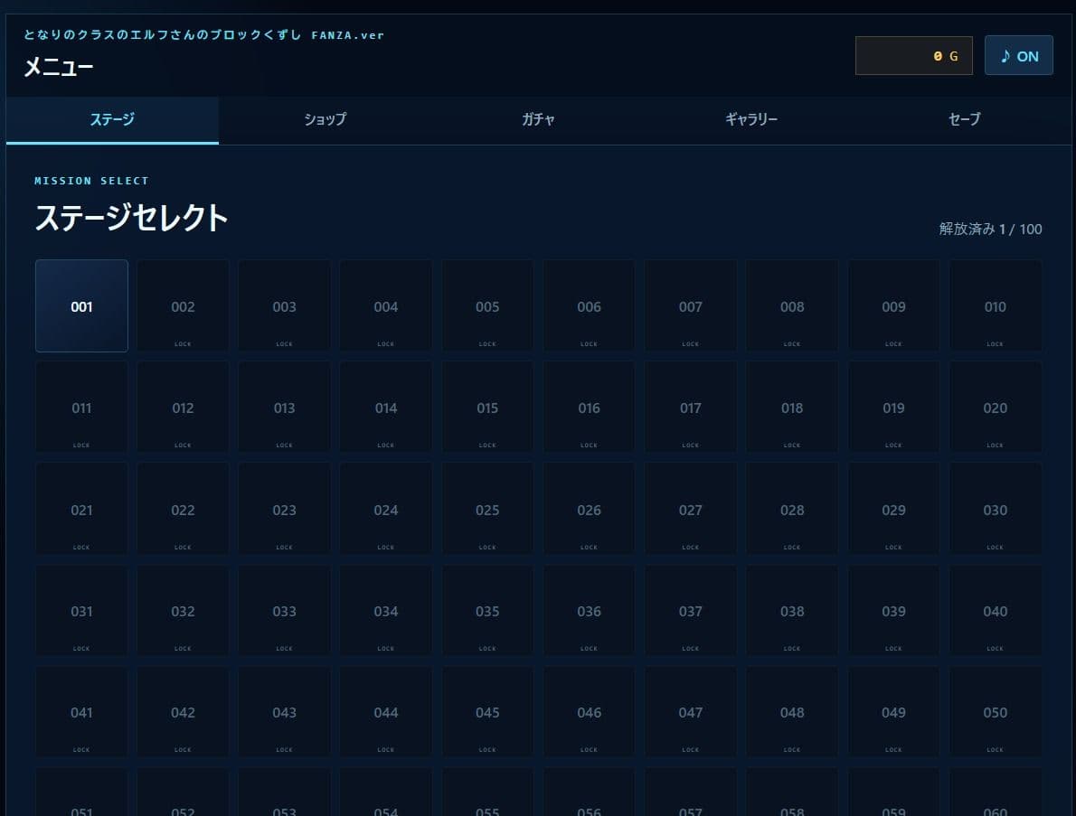Open the ステージ tab
This screenshot has width=1076, height=816.
112,120
